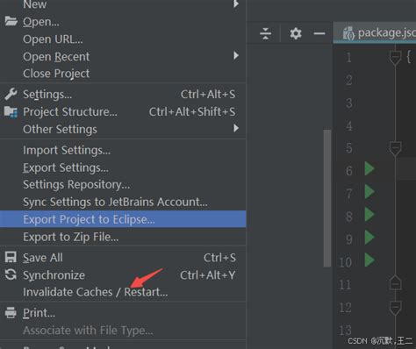Viewport: 416px width, 349px height.
Task: Run the script via green arrow on line 8
Action: [x=369, y=215]
